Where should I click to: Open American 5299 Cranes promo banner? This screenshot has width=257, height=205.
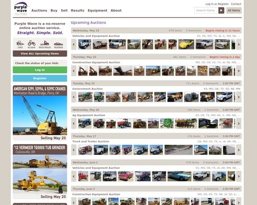[40, 113]
